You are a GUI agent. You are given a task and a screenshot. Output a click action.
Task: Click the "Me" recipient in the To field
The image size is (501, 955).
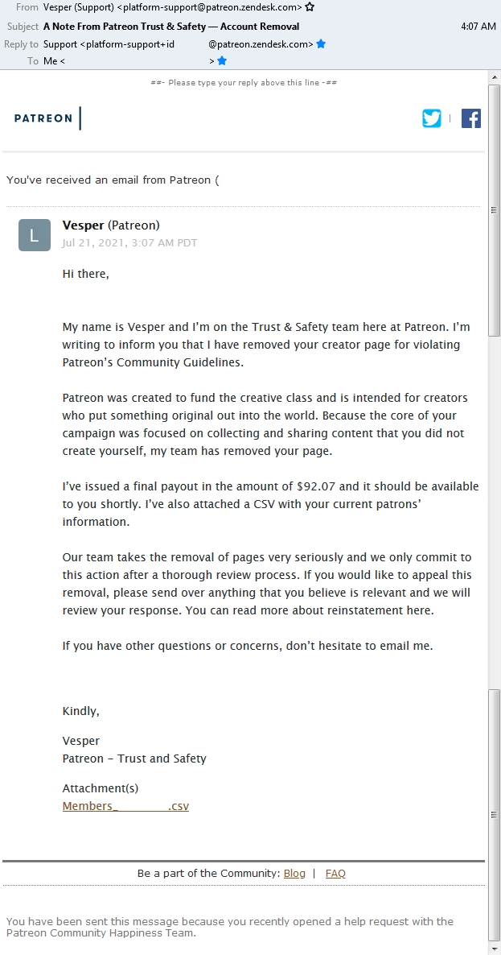tap(50, 61)
